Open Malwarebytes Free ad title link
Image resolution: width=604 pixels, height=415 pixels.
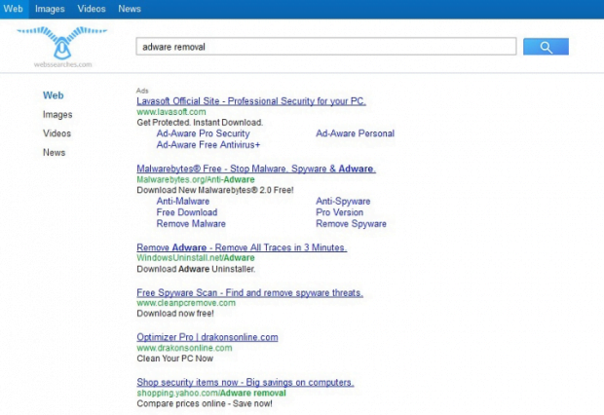tap(256, 169)
